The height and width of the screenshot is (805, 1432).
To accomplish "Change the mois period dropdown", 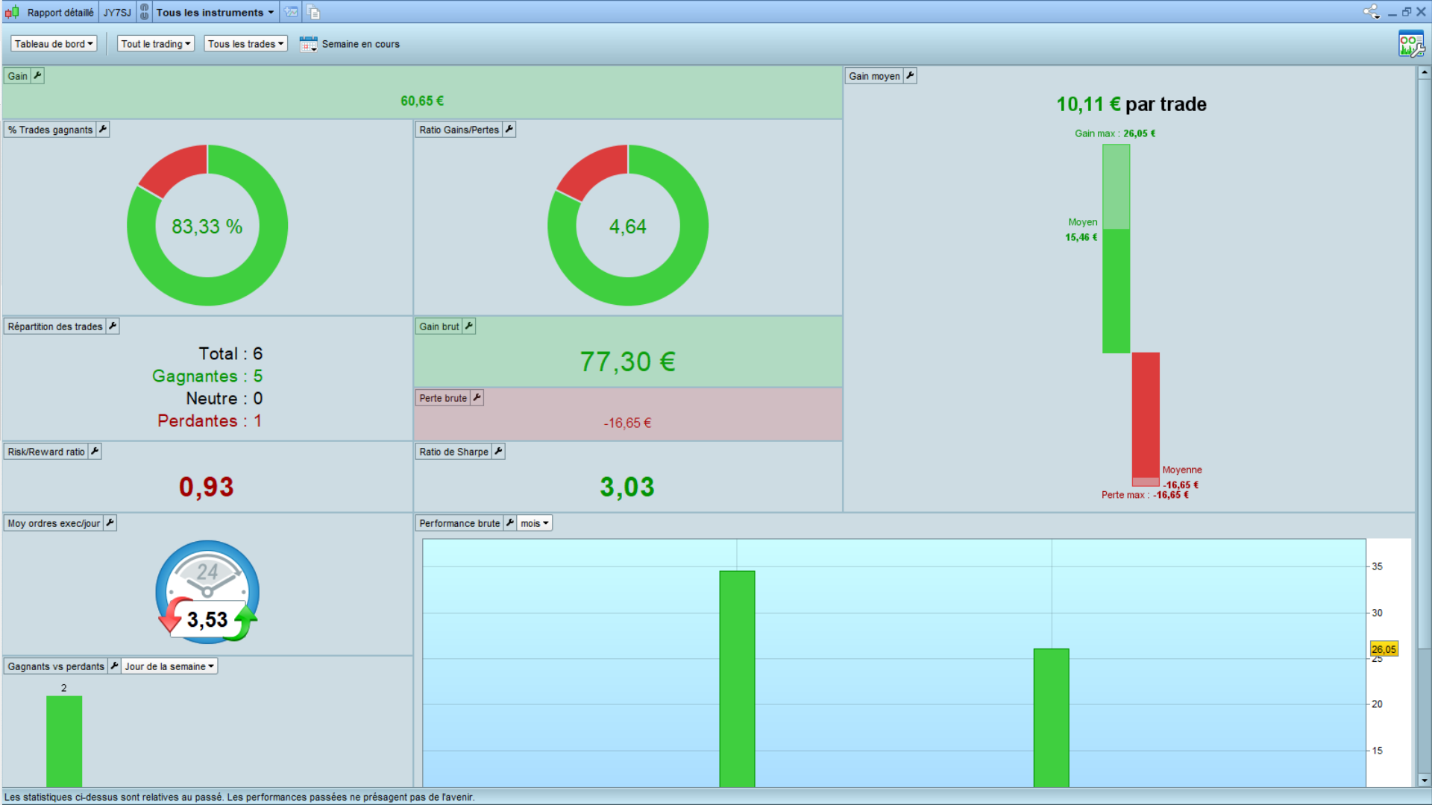I will coord(535,523).
